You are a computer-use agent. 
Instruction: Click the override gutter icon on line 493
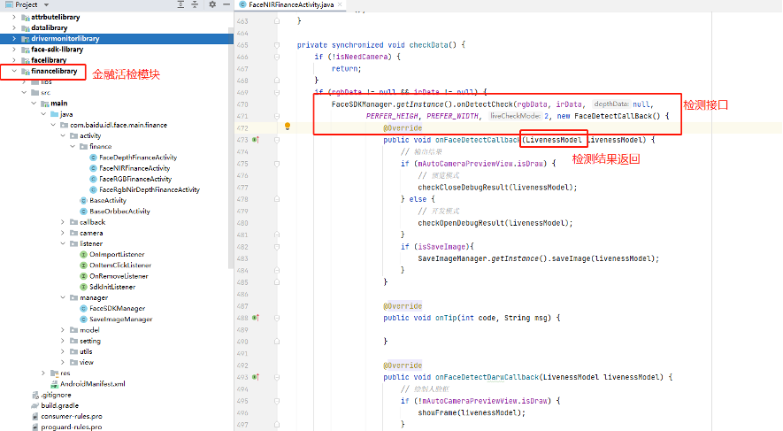(256, 377)
